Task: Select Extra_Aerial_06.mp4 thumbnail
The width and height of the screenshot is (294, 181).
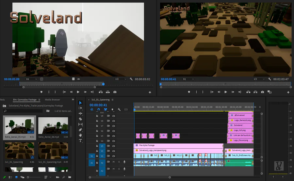Action: coord(53,126)
